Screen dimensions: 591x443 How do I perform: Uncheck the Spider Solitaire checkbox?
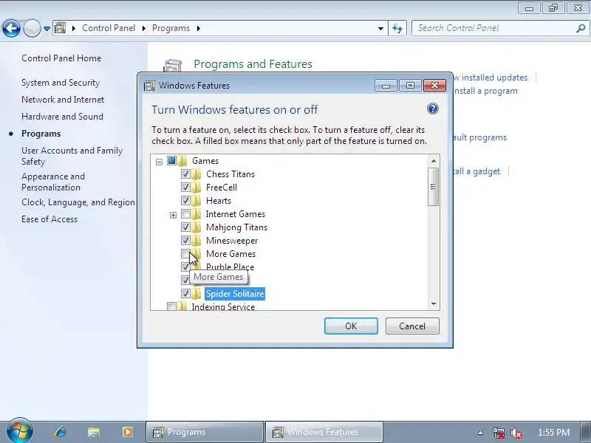pos(185,293)
